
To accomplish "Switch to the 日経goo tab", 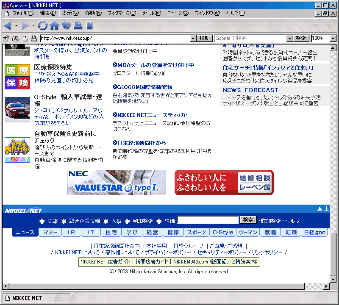I will (314, 233).
